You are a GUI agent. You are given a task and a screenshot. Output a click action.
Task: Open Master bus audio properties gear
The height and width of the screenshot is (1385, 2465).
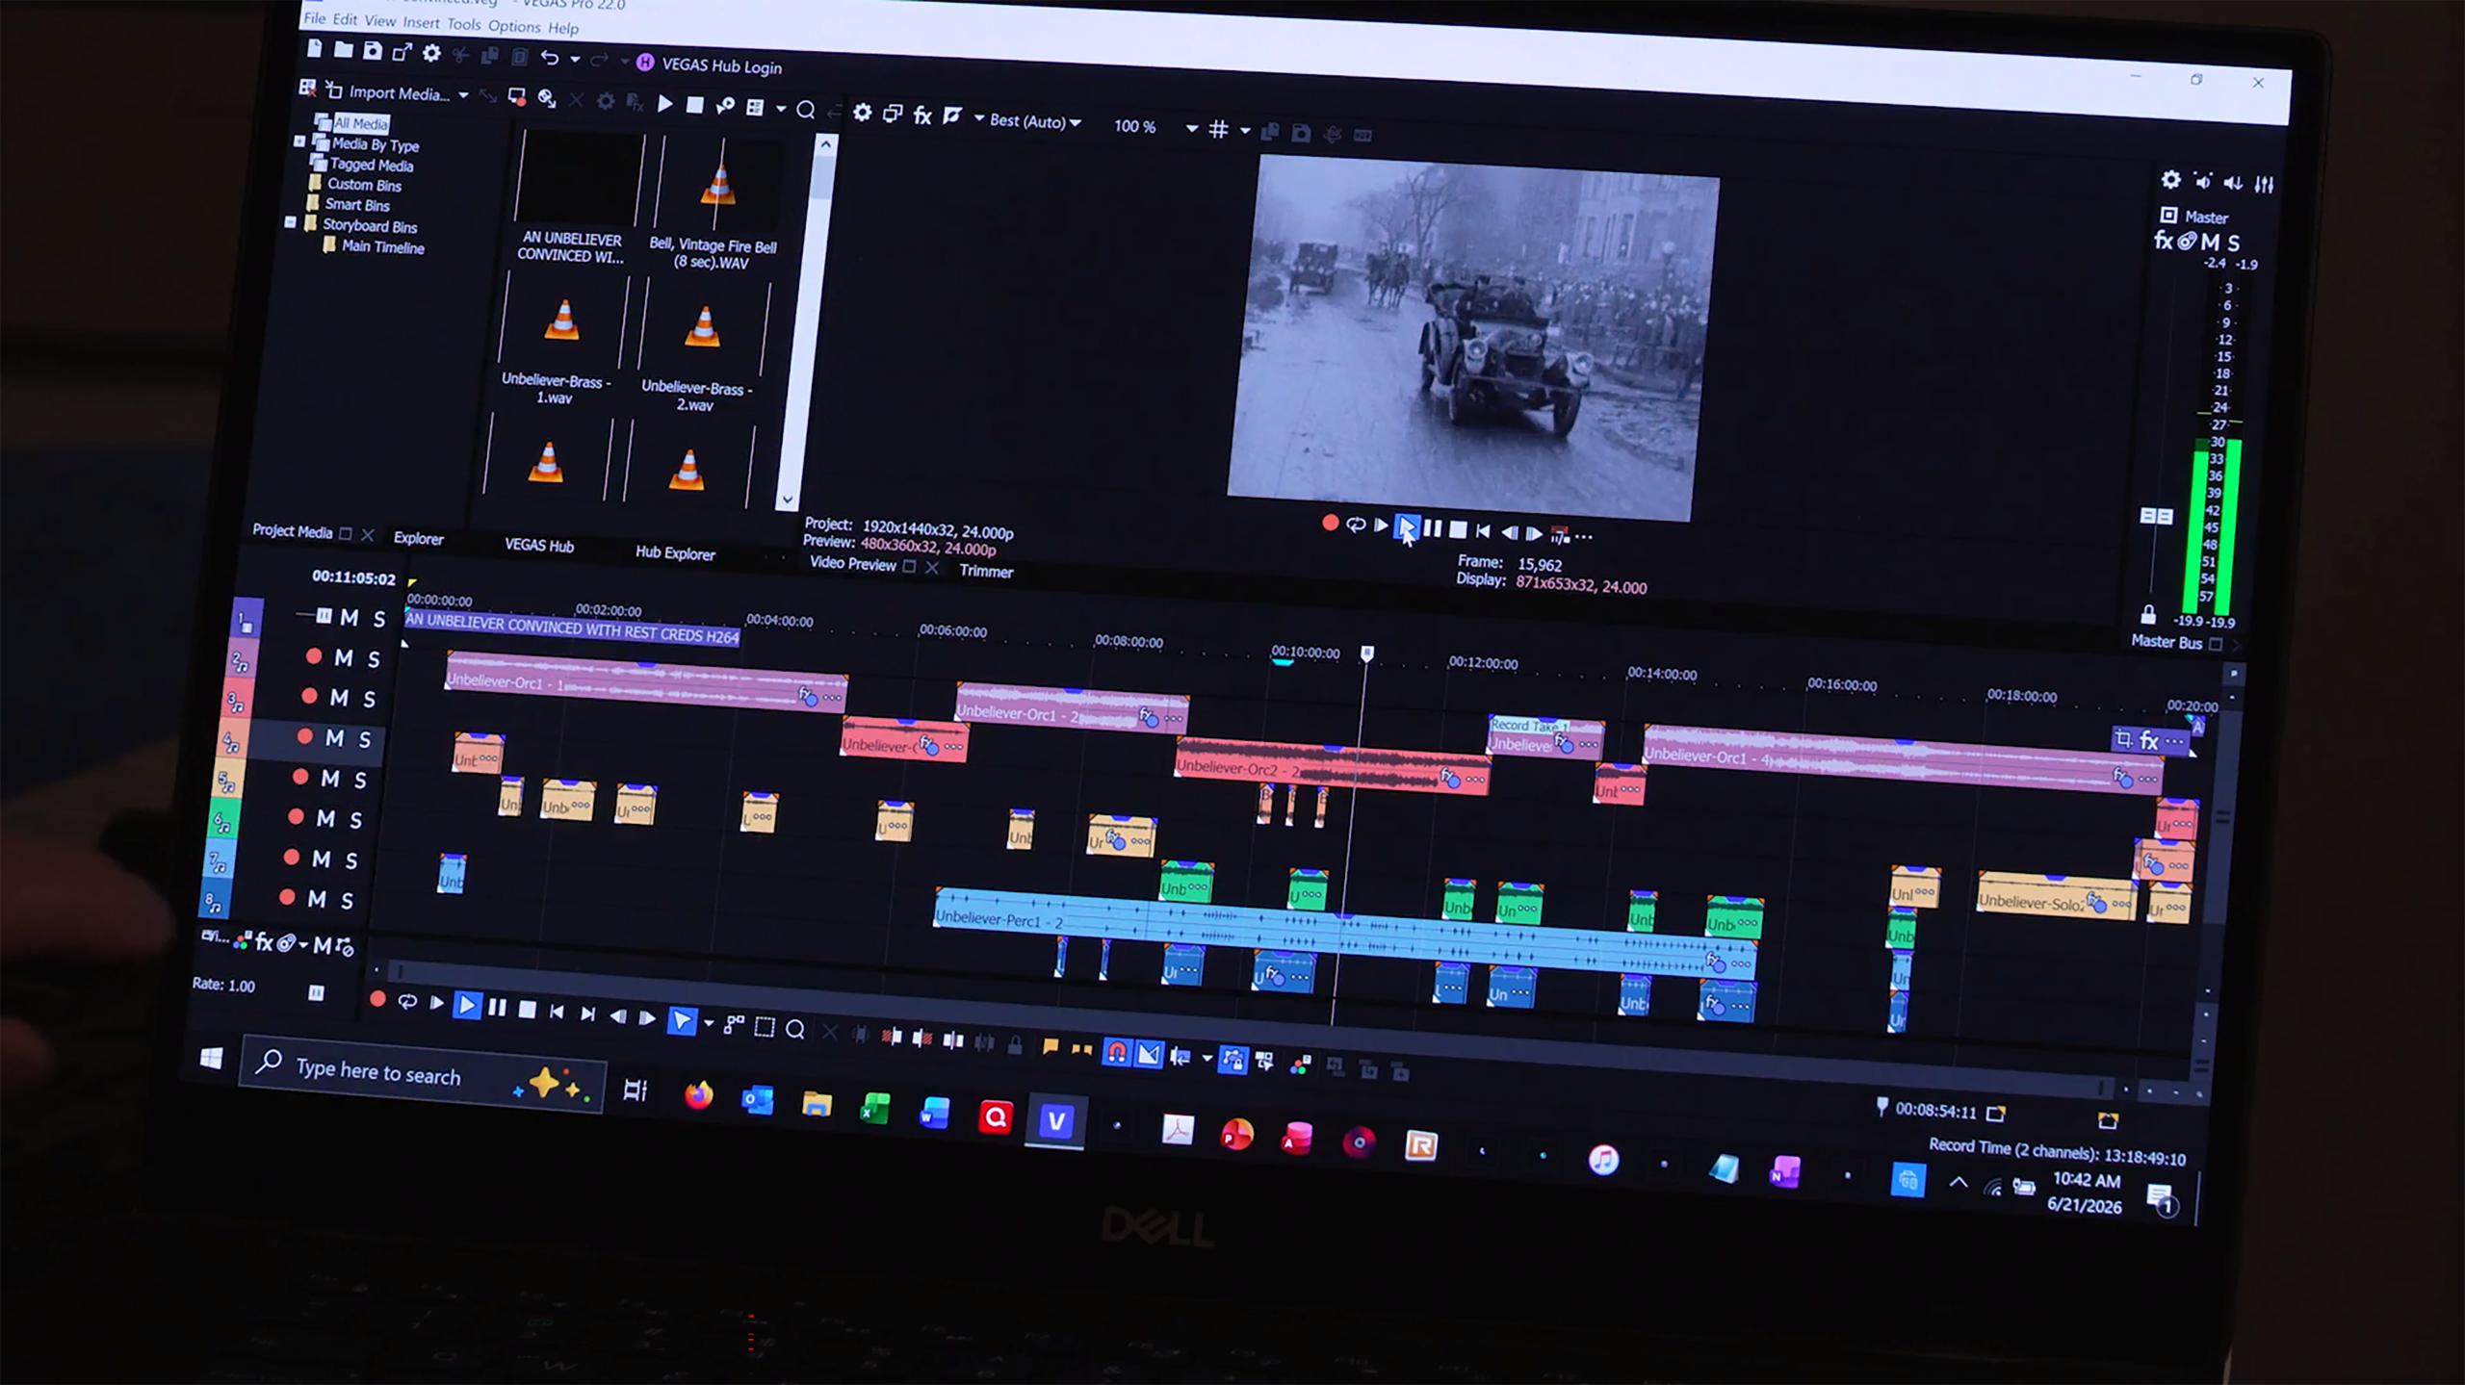[2171, 180]
